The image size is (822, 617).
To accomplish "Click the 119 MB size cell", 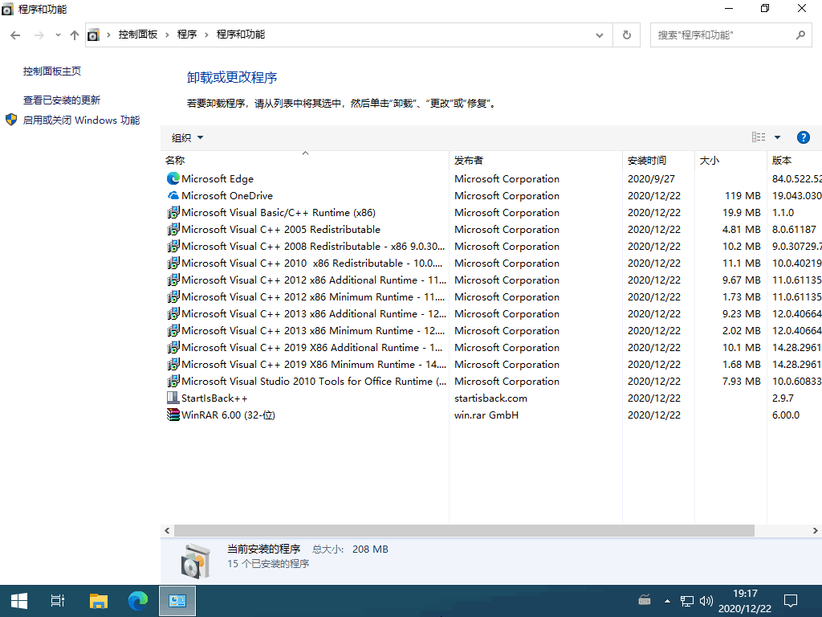I will click(743, 196).
